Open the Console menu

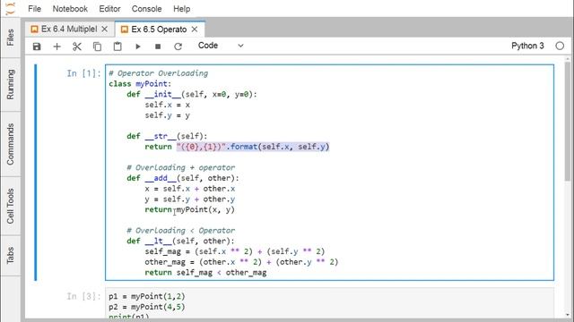(x=146, y=9)
